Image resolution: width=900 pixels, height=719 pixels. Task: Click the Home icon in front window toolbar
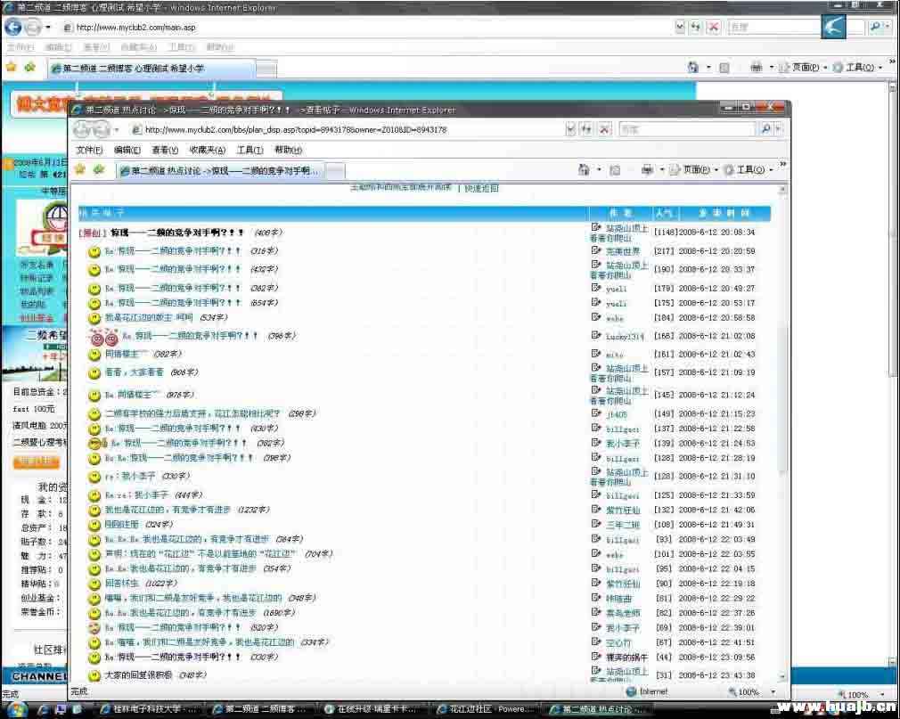click(584, 169)
